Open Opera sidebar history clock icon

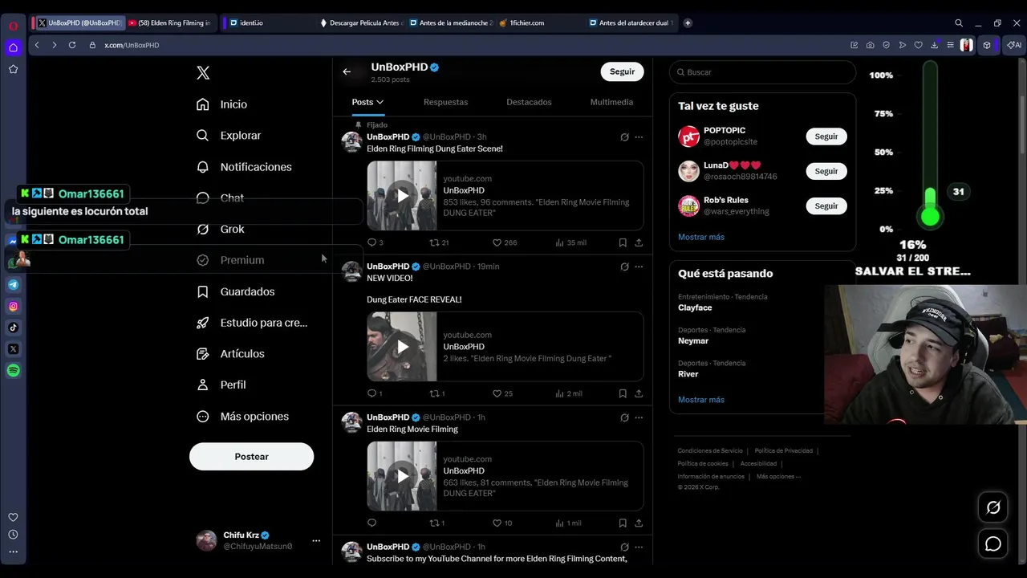pyautogui.click(x=13, y=535)
